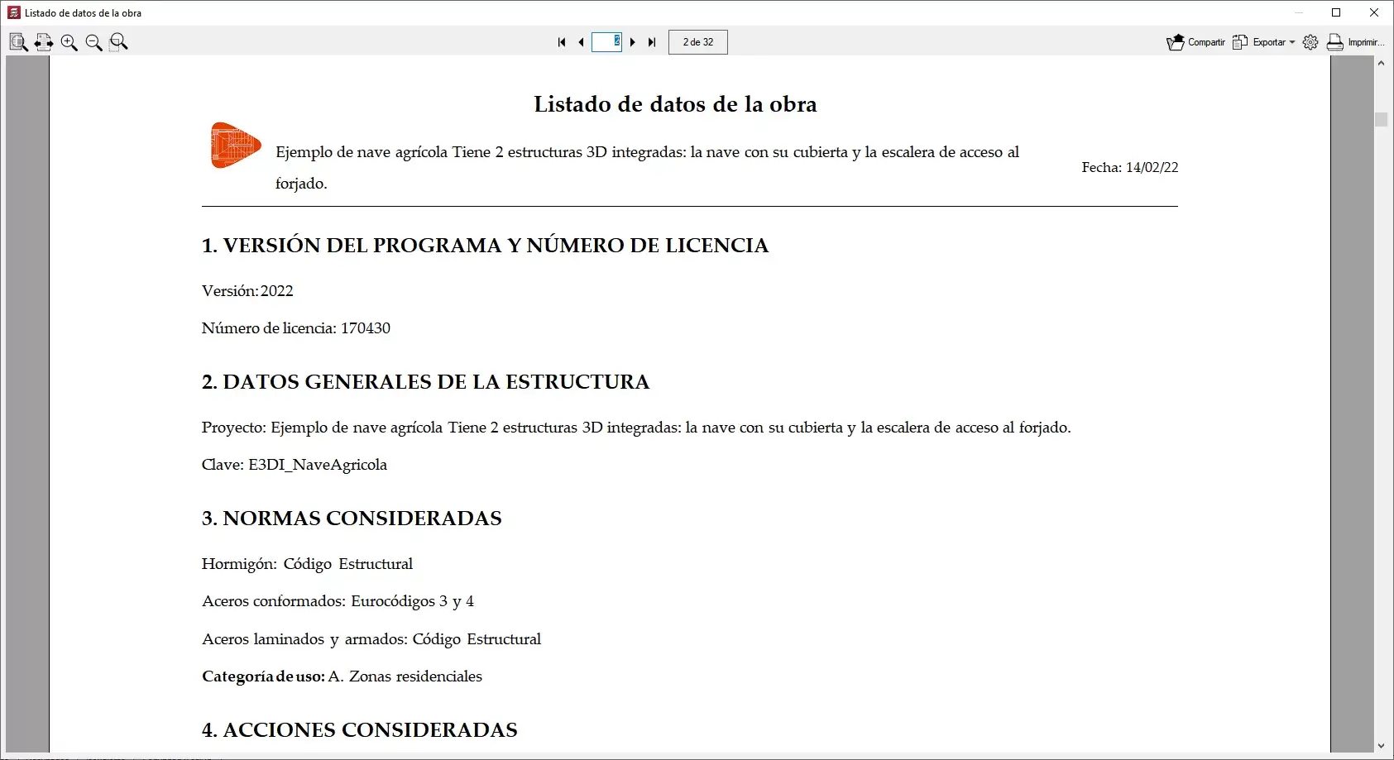The width and height of the screenshot is (1394, 760).
Task: Click the '2 de 32' page indicator
Action: 698,42
